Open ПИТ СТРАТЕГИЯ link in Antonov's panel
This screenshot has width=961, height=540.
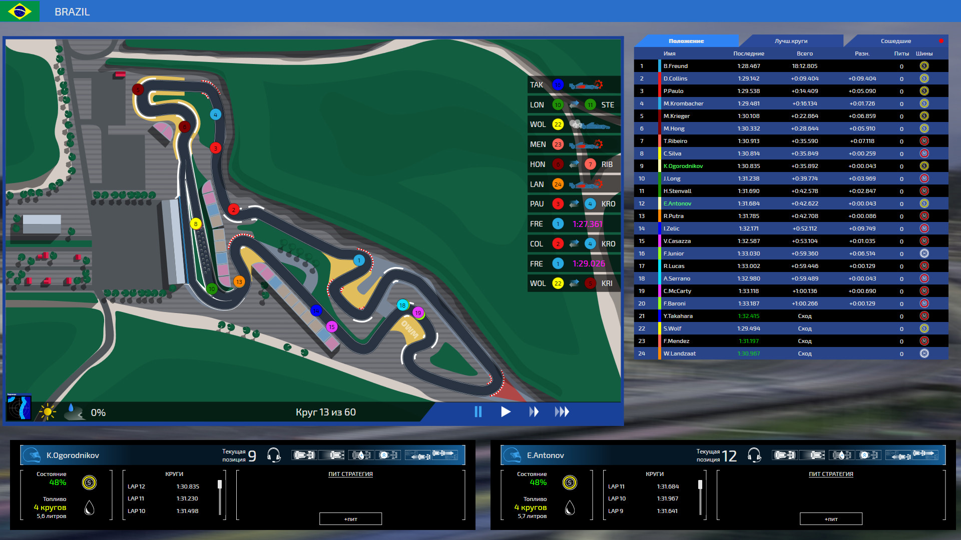(x=831, y=474)
